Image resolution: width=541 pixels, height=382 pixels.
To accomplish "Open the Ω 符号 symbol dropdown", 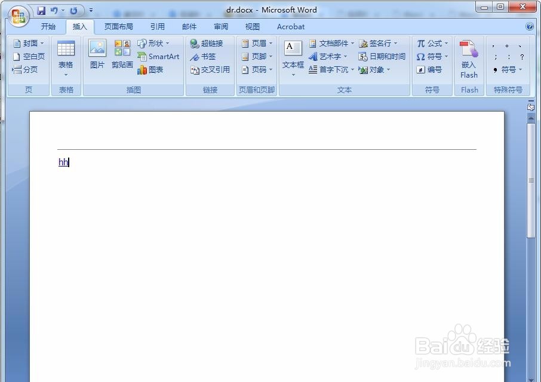I will point(432,57).
